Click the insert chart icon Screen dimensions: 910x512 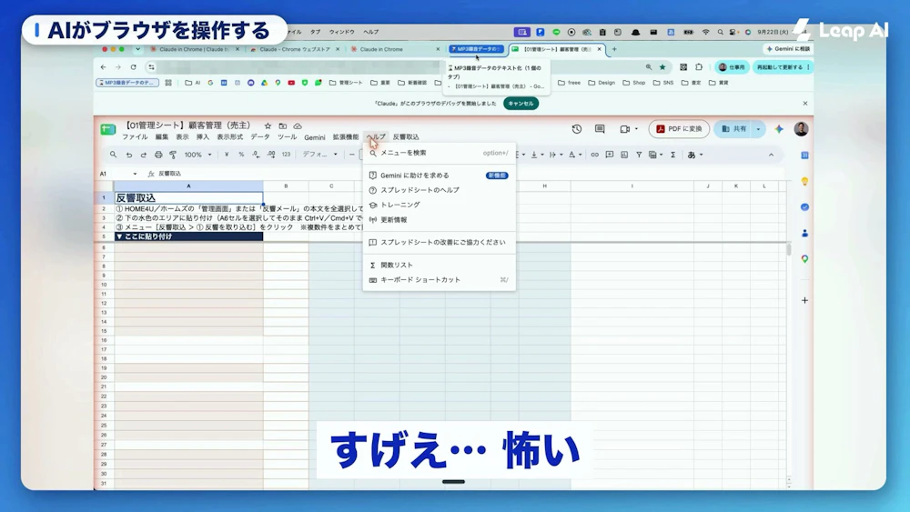point(624,155)
